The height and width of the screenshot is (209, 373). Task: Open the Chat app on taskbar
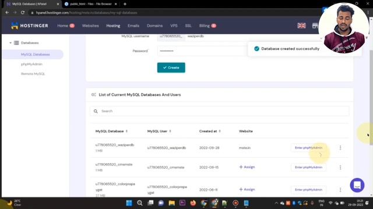[x=161, y=203]
